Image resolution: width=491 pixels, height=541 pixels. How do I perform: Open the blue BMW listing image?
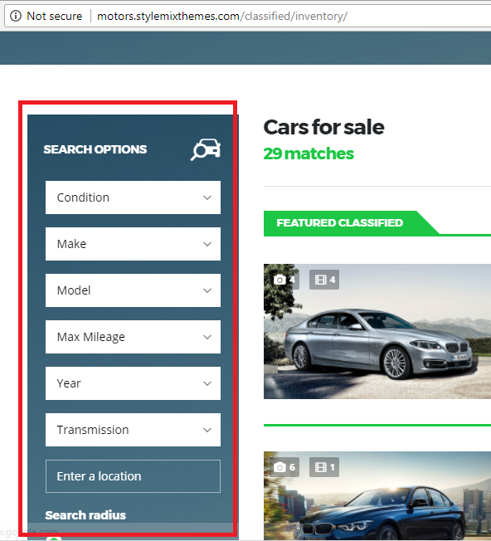point(377,496)
